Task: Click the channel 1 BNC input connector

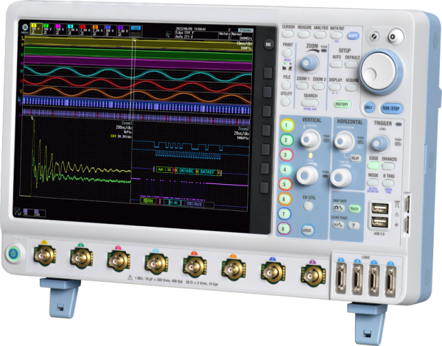Action: [x=44, y=255]
